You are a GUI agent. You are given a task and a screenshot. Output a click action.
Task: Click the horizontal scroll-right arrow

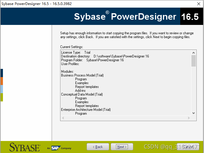189,118
